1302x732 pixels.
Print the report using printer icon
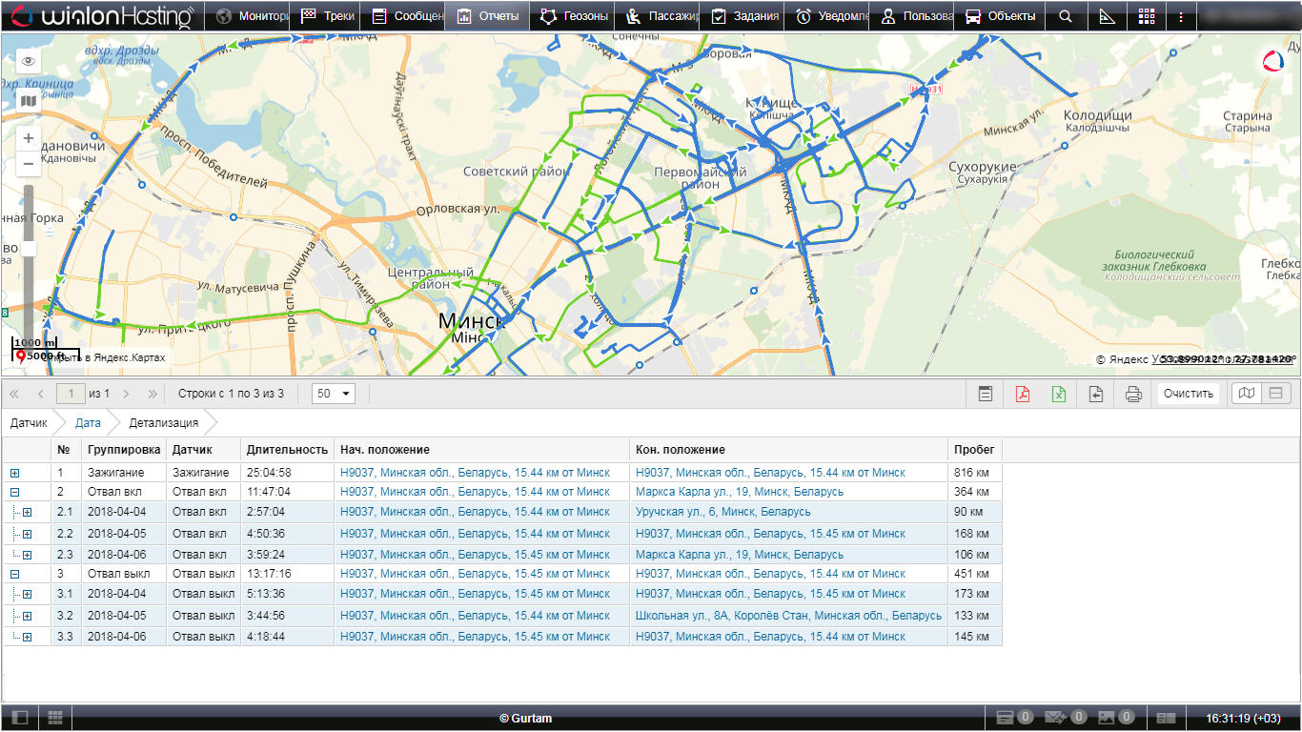(1132, 394)
